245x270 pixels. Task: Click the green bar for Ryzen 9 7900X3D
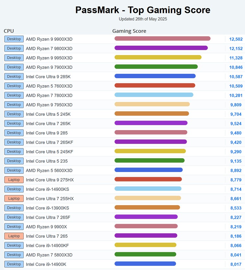[x=156, y=67]
